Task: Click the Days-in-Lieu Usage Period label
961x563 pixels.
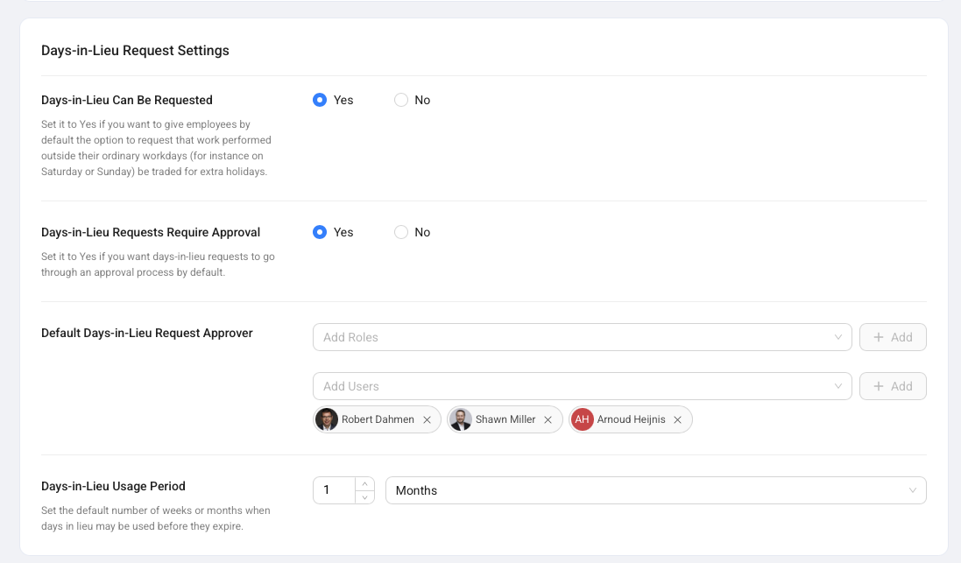Action: [x=113, y=487]
